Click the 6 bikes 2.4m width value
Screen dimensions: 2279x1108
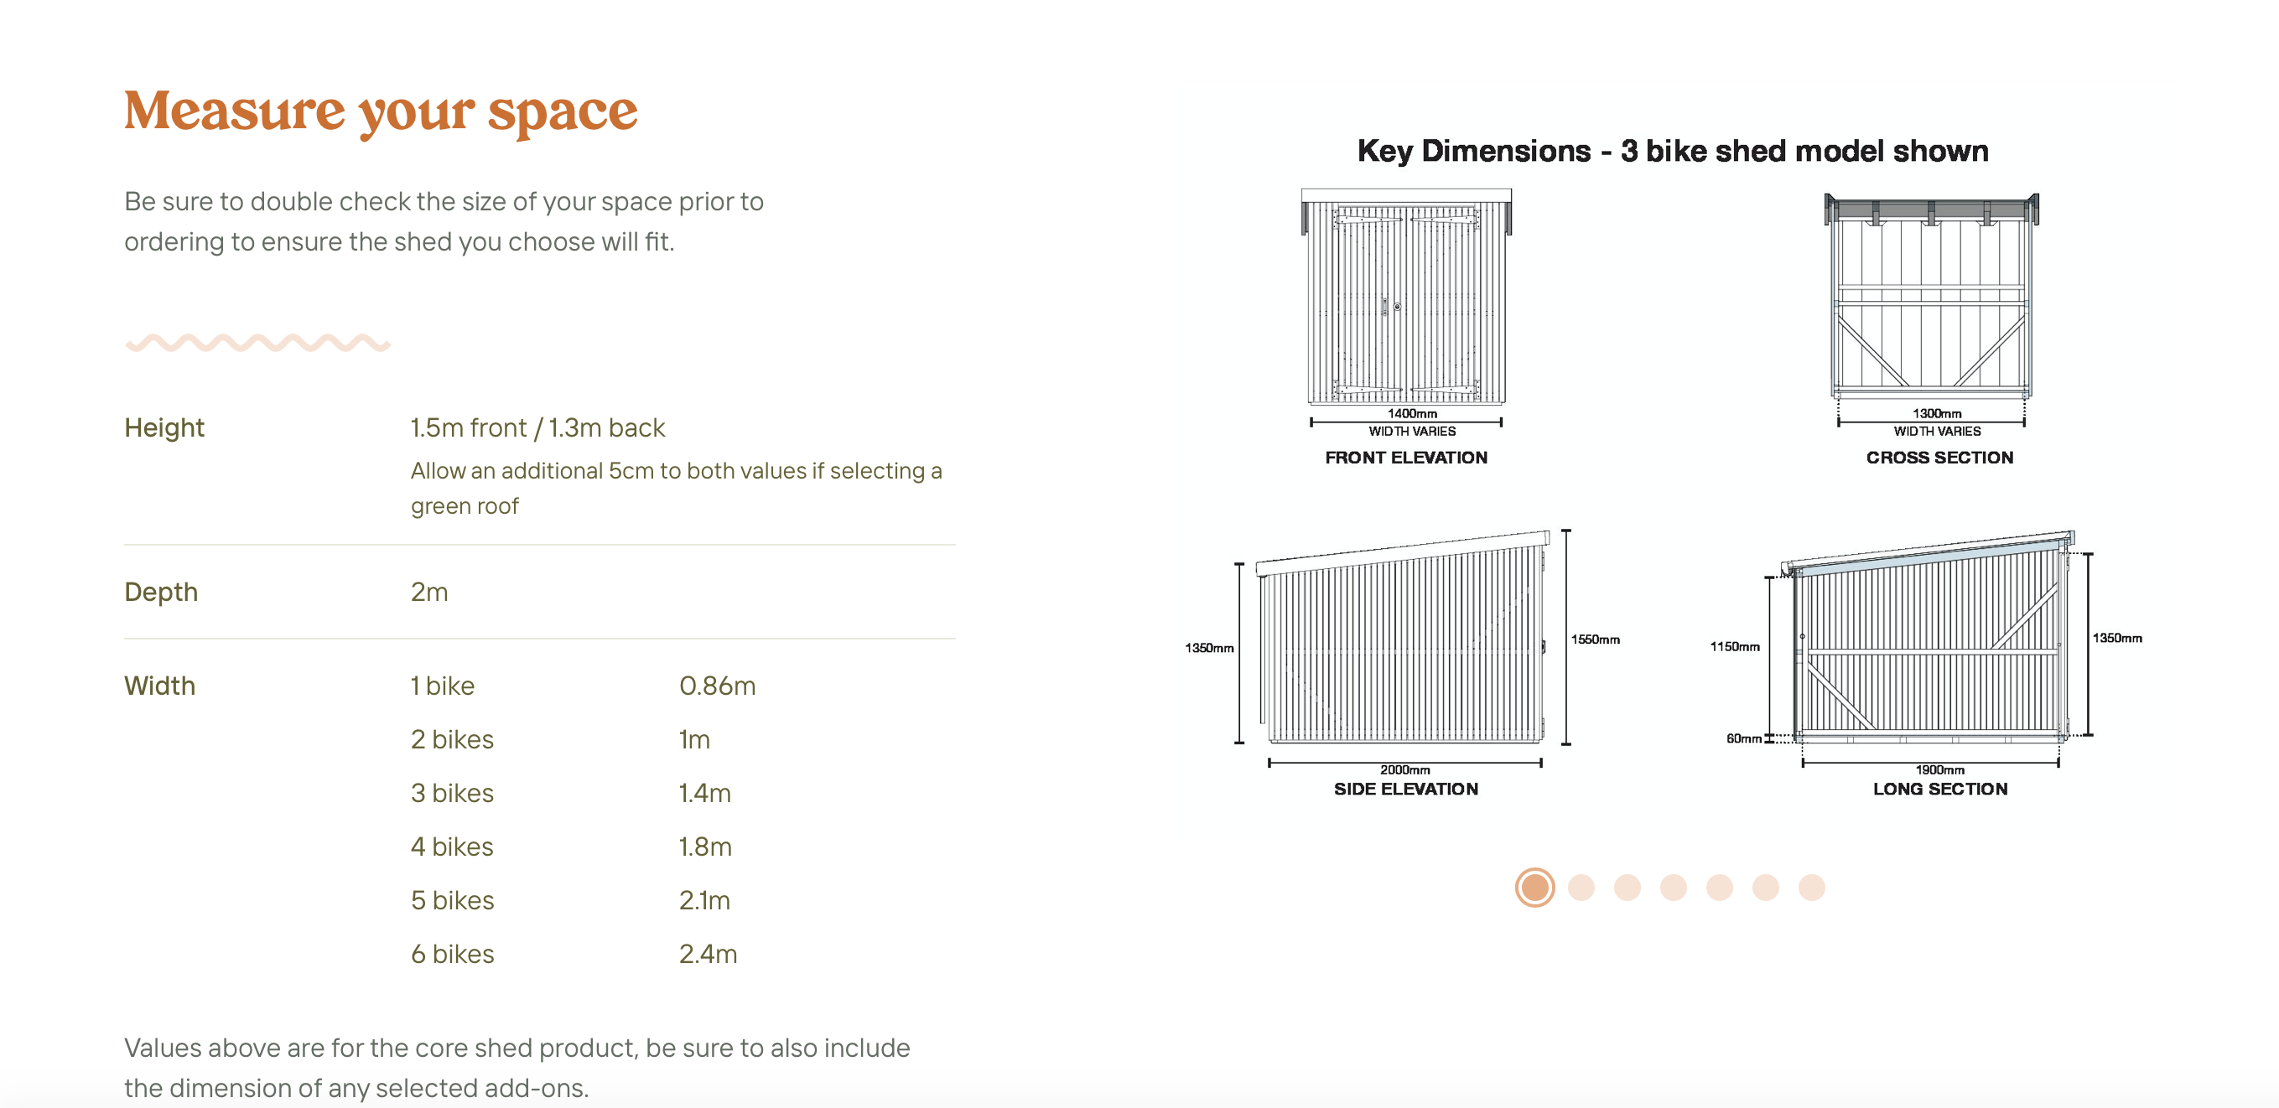[708, 954]
